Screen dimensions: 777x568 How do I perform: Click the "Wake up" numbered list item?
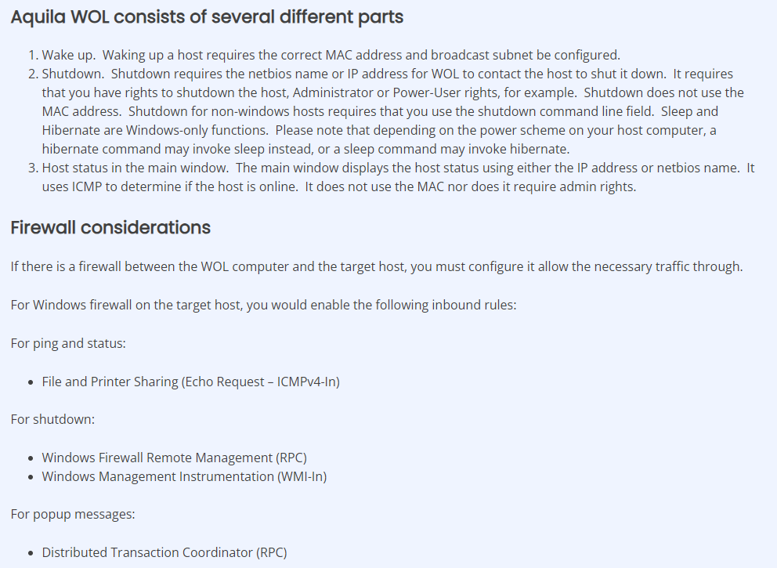coord(329,55)
